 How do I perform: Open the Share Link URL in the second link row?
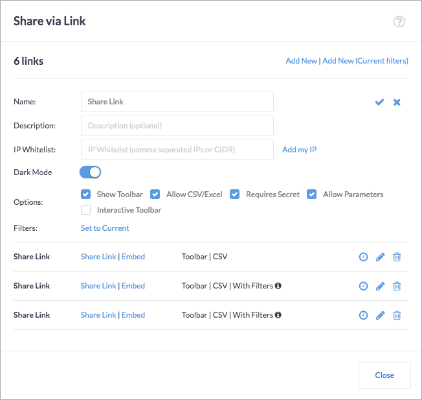98,286
